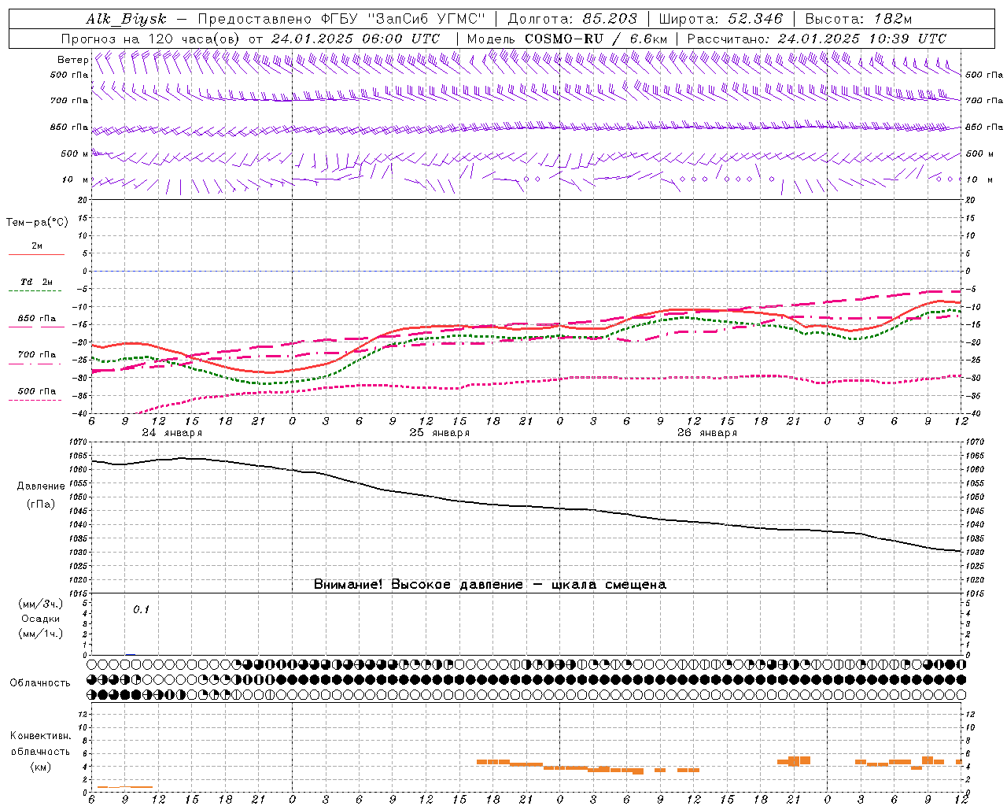Screen dimensions: 1007x806
Task: Click the Ветер wind panel label
Action: [x=72, y=60]
